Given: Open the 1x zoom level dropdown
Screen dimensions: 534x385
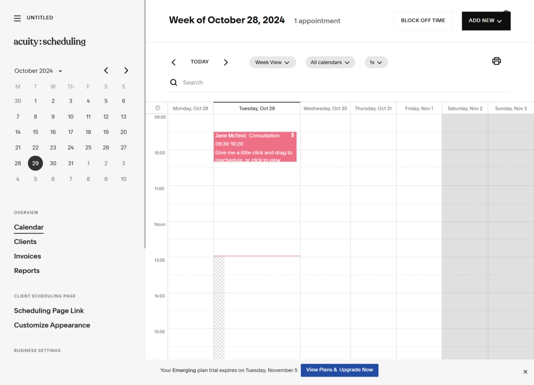Looking at the screenshot, I should pos(376,62).
